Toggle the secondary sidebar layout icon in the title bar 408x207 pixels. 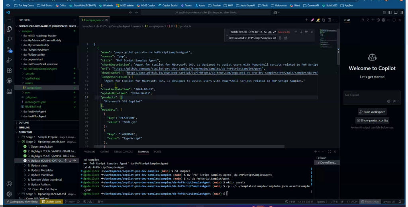[402, 12]
